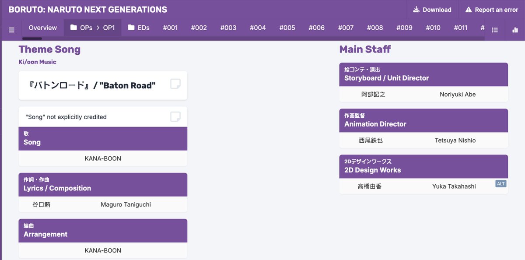This screenshot has width=525, height=260.
Task: Click the Japanese name 阿部記之
Action: [x=373, y=95]
